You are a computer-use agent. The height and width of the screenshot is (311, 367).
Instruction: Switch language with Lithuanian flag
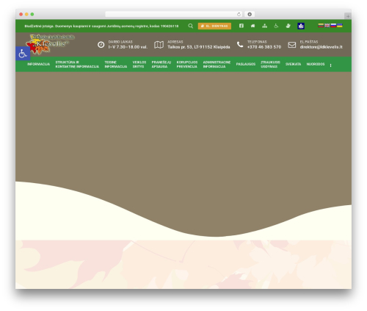(321, 26)
